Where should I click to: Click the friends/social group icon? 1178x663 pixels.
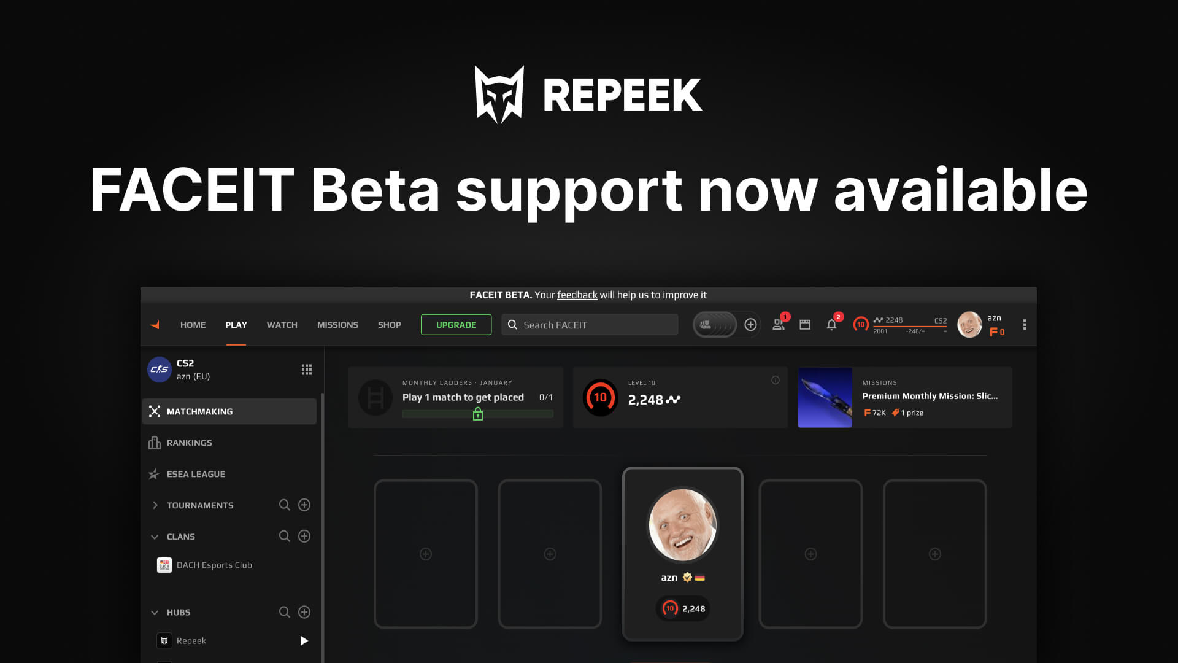tap(779, 324)
